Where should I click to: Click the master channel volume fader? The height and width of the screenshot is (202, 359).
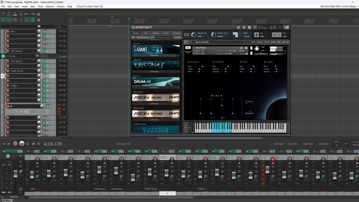[16, 174]
